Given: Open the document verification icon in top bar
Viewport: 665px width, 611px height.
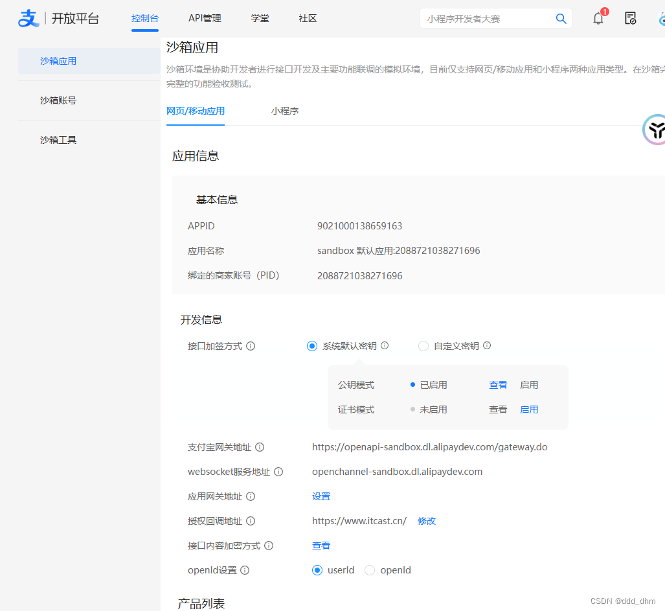Looking at the screenshot, I should [630, 19].
